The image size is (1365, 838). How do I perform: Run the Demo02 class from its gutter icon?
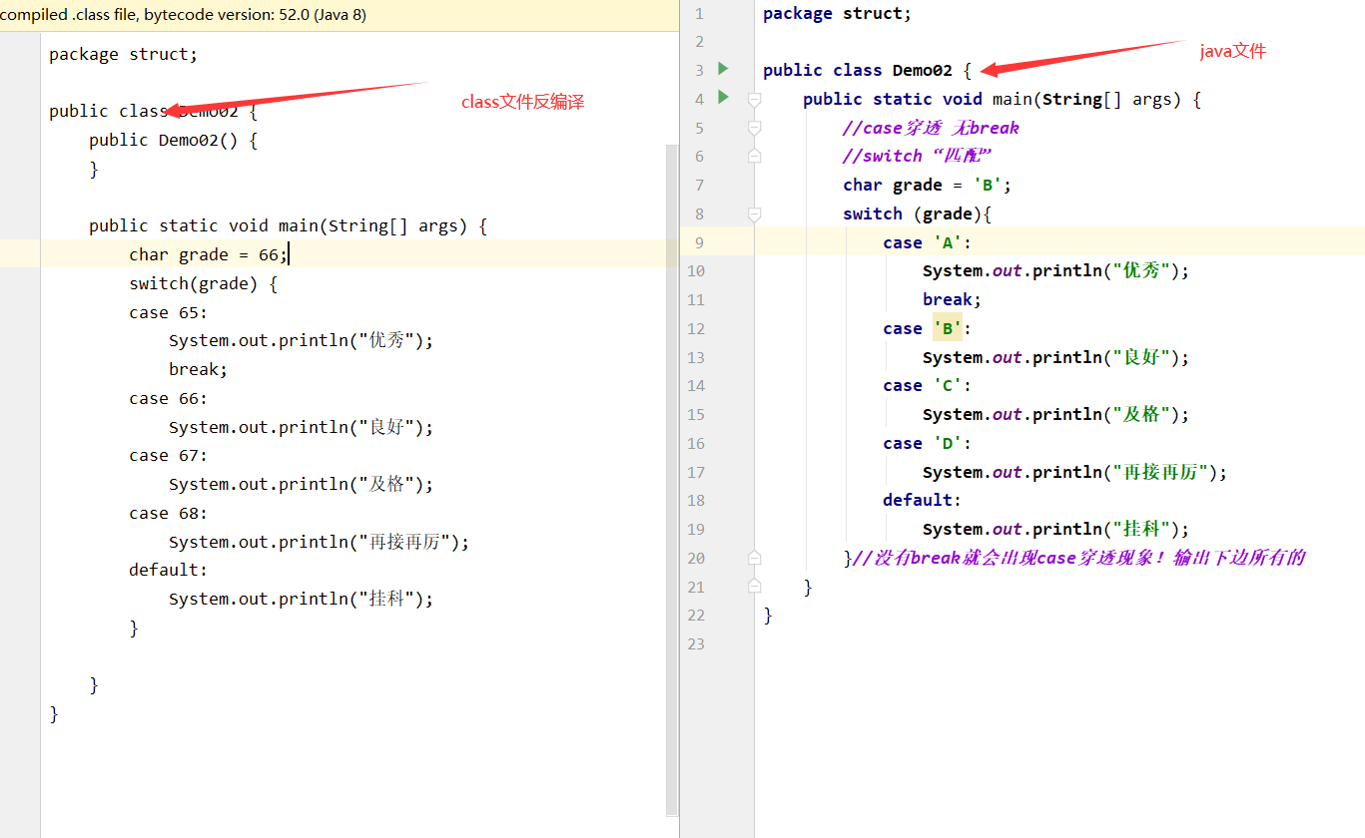pyautogui.click(x=723, y=69)
